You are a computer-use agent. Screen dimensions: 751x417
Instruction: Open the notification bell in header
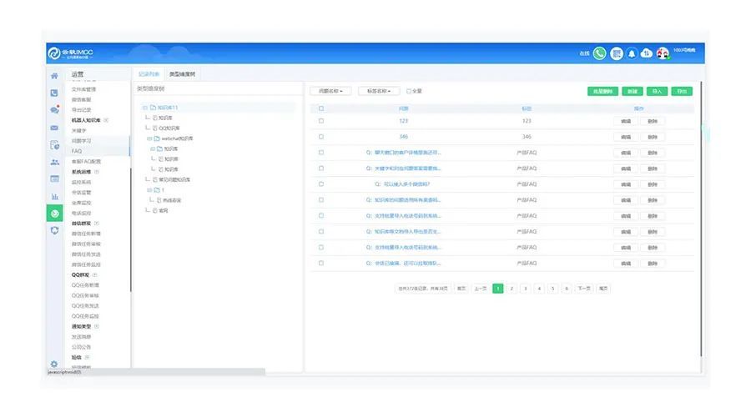[x=632, y=53]
